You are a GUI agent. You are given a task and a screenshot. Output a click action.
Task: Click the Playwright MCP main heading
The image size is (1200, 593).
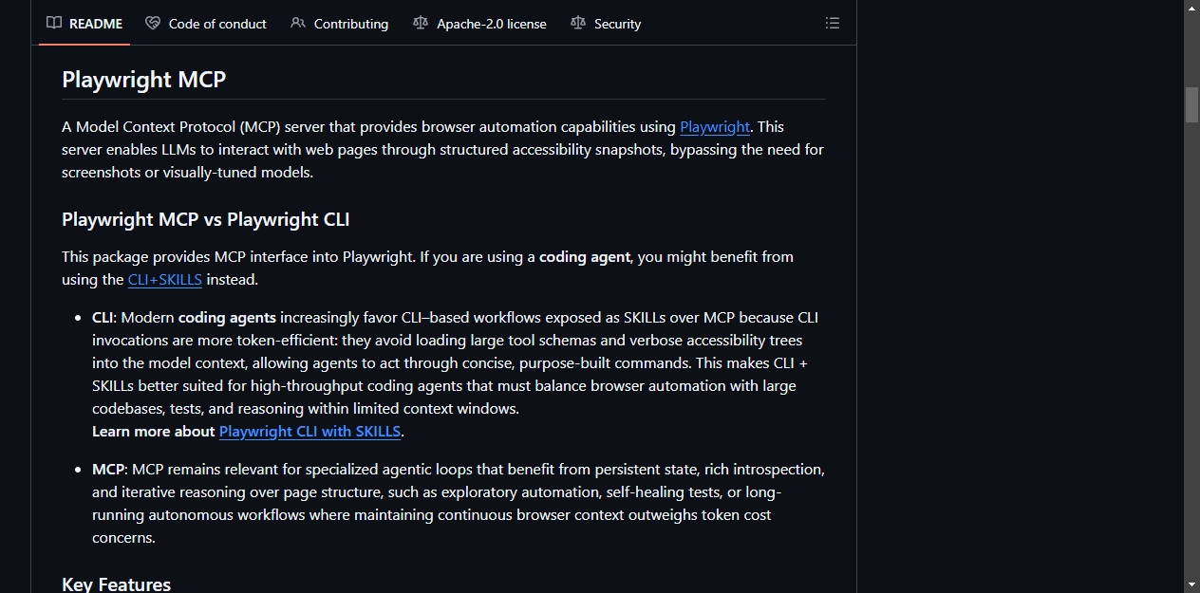[x=144, y=80]
